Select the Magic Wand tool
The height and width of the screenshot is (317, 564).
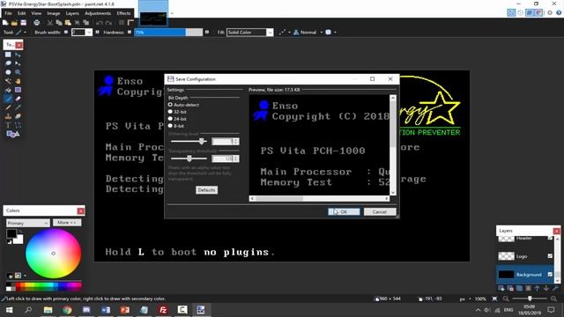click(x=8, y=81)
